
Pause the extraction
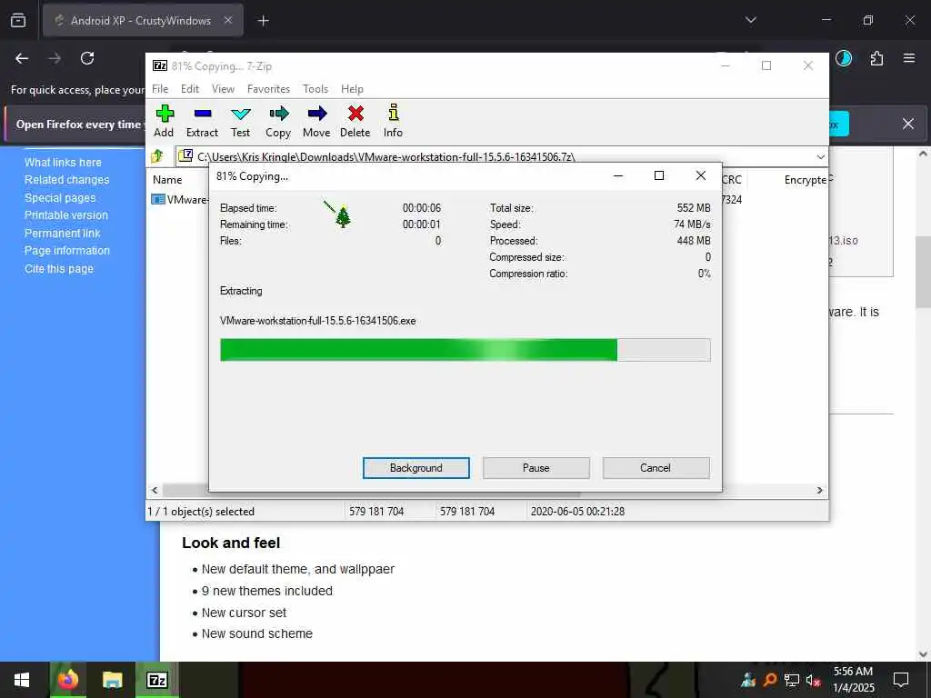click(x=536, y=468)
